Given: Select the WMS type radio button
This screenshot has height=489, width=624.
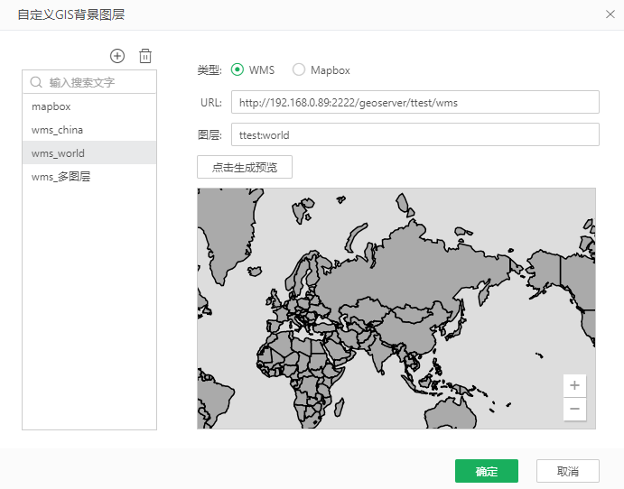Looking at the screenshot, I should 237,69.
